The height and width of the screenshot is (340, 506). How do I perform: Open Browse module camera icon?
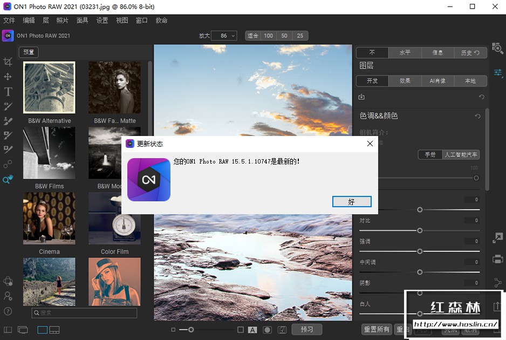click(x=497, y=48)
